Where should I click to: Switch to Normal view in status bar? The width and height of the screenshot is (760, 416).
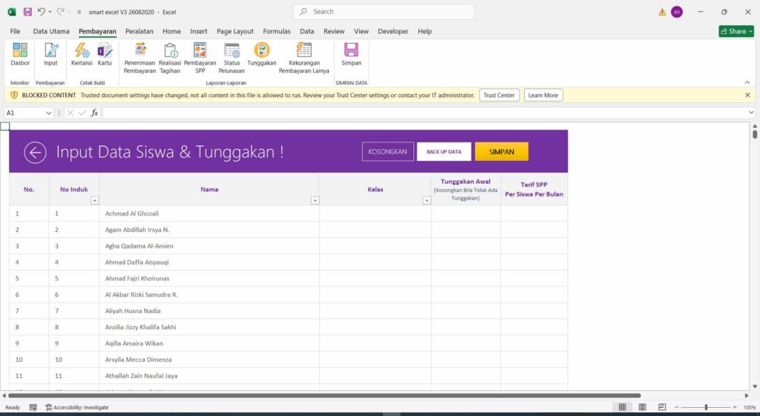623,407
